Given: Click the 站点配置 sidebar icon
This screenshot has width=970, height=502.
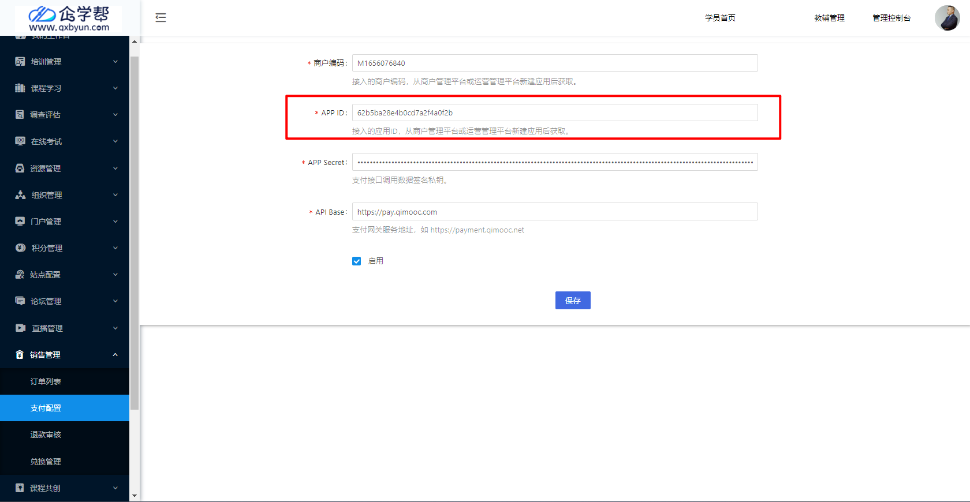Looking at the screenshot, I should point(20,275).
